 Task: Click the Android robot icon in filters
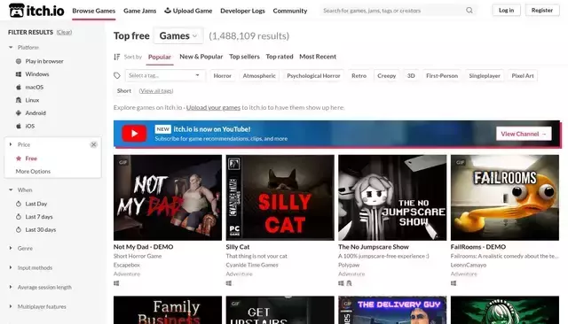19,113
